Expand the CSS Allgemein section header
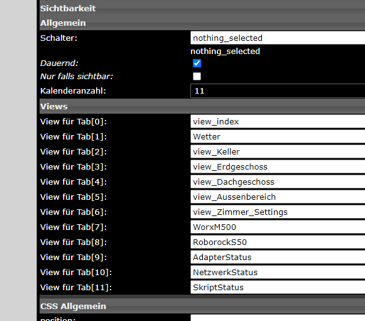Viewport: 365px width, 321px height. click(202, 306)
